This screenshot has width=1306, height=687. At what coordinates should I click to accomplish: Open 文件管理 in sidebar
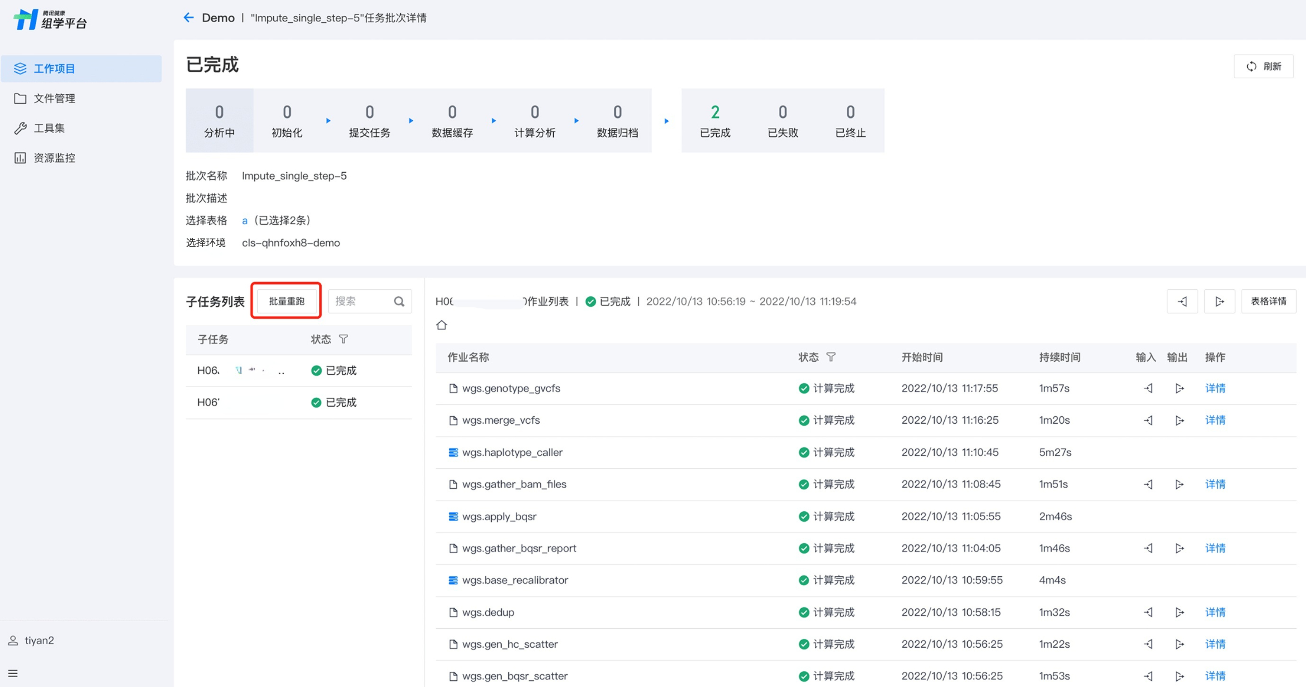pos(54,98)
